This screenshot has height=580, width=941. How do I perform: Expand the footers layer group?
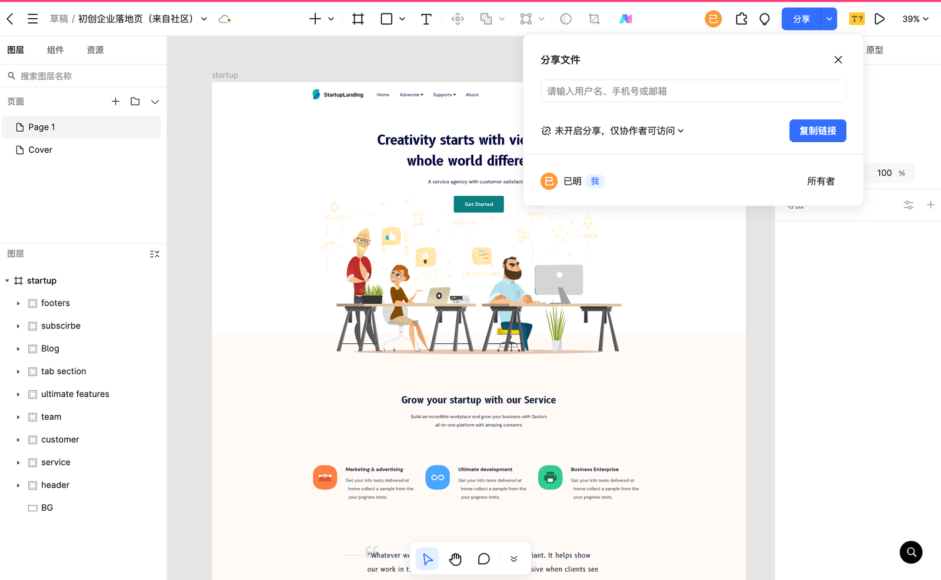(x=18, y=304)
